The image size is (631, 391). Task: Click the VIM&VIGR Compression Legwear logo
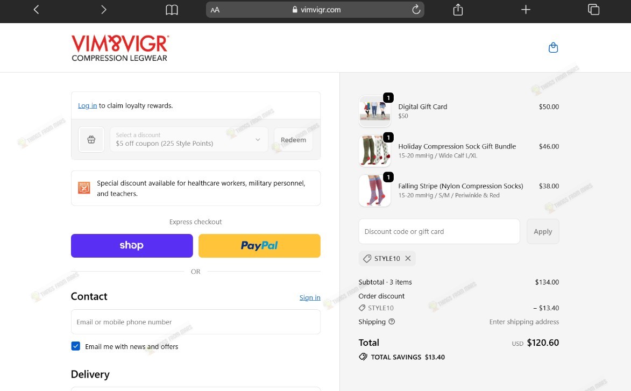click(120, 48)
